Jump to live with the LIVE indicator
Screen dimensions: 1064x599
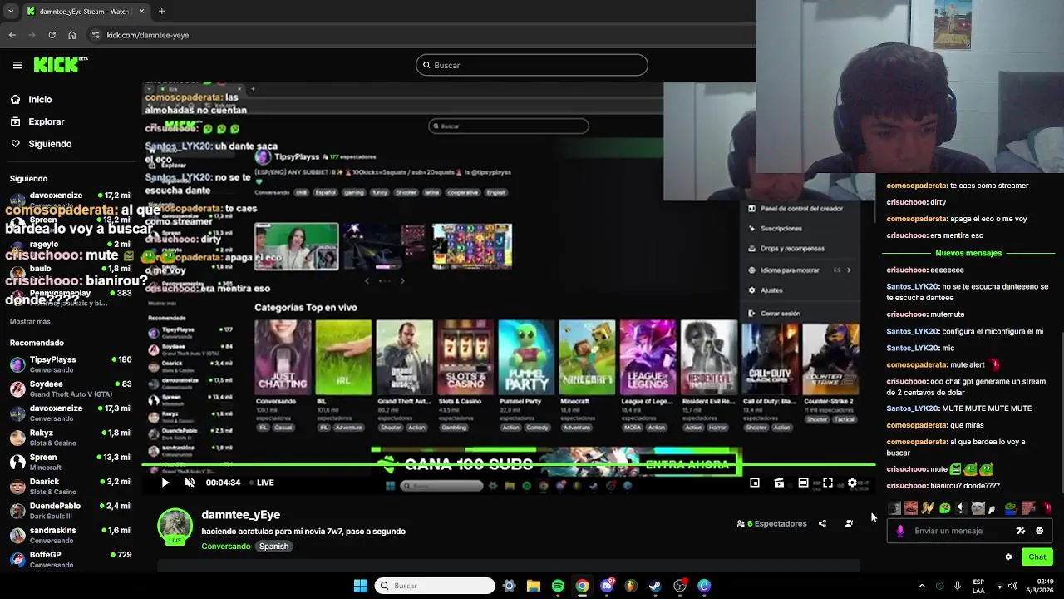(x=260, y=483)
